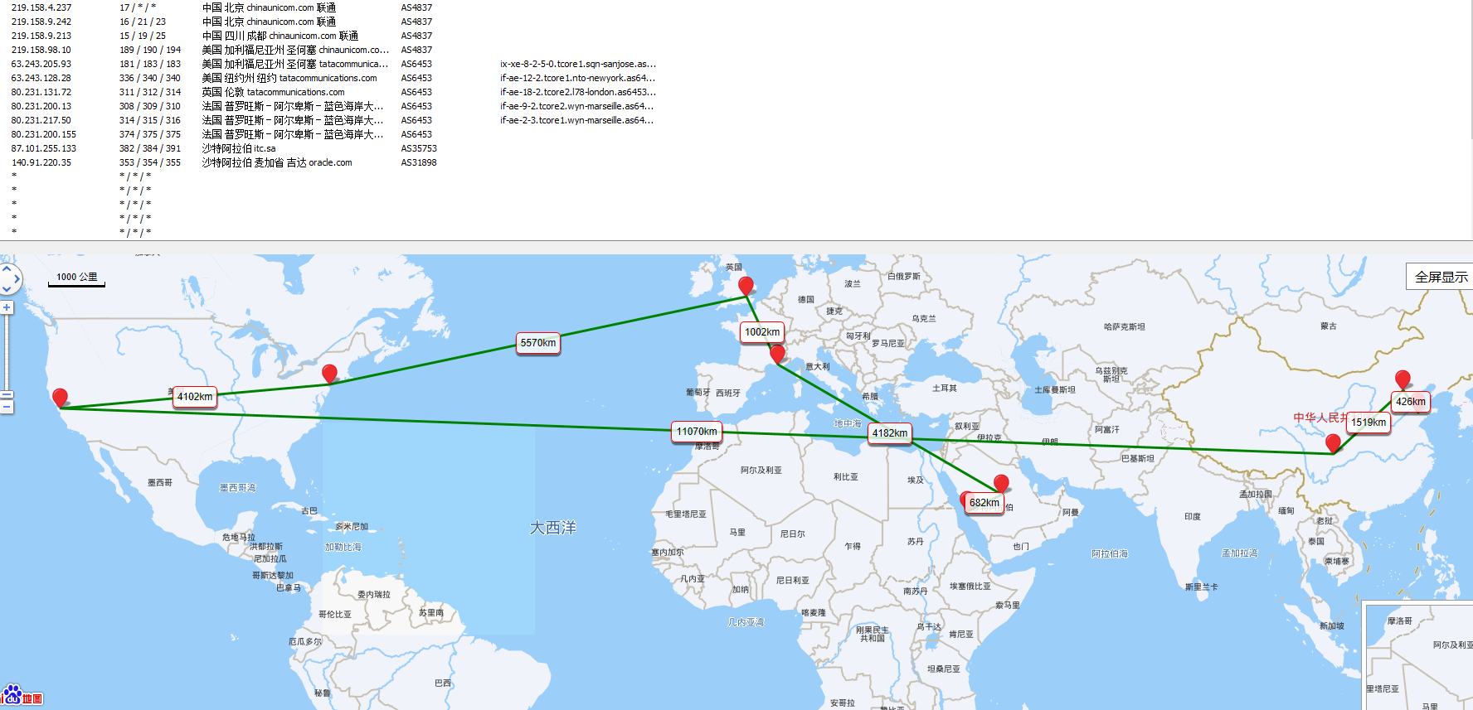1473x710 pixels.
Task: Click the 11070km distance label
Action: [x=697, y=432]
